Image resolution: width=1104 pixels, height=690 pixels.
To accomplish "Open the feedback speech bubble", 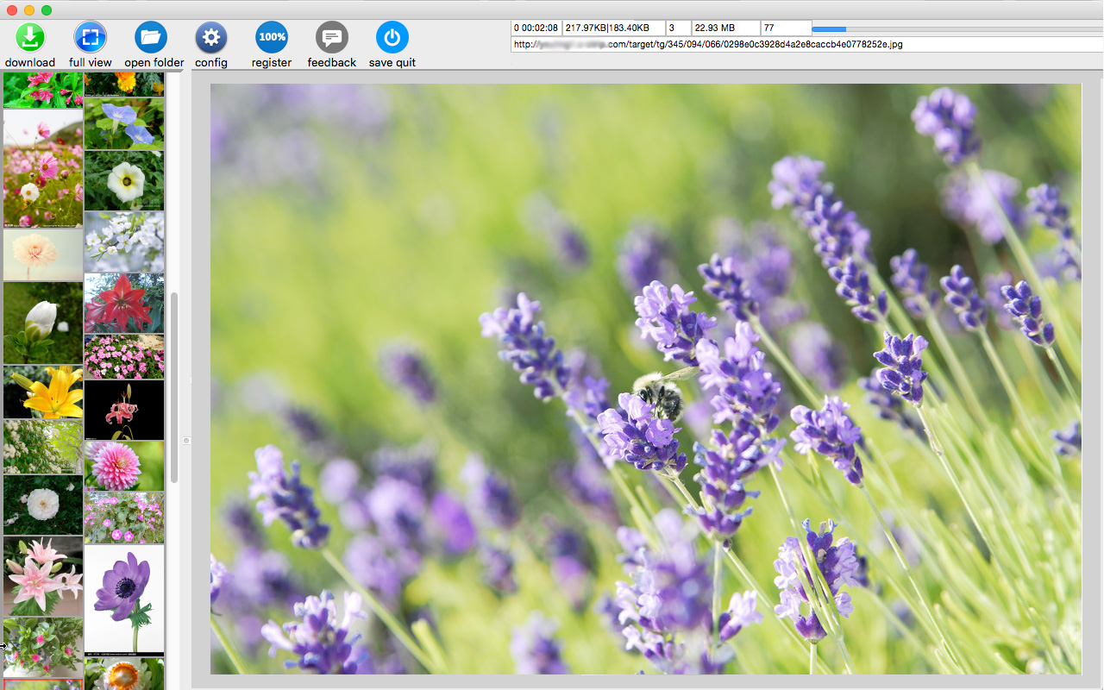I will coord(332,38).
